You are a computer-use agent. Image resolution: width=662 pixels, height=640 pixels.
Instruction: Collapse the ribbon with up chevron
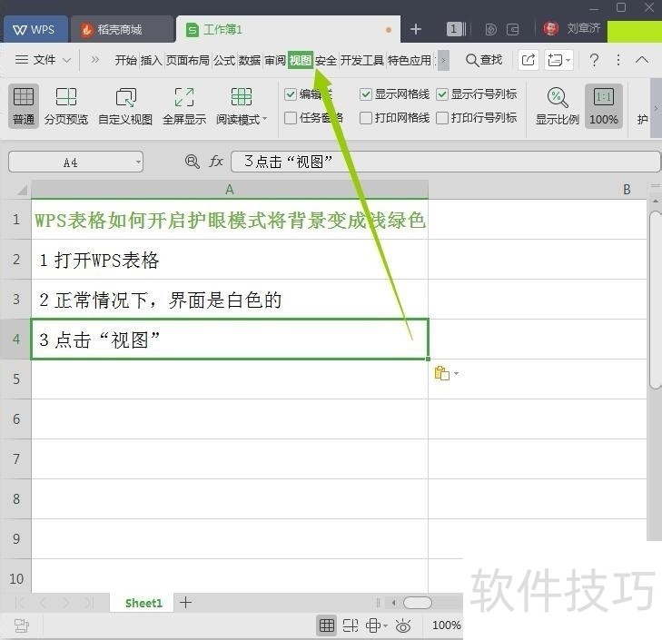point(642,60)
